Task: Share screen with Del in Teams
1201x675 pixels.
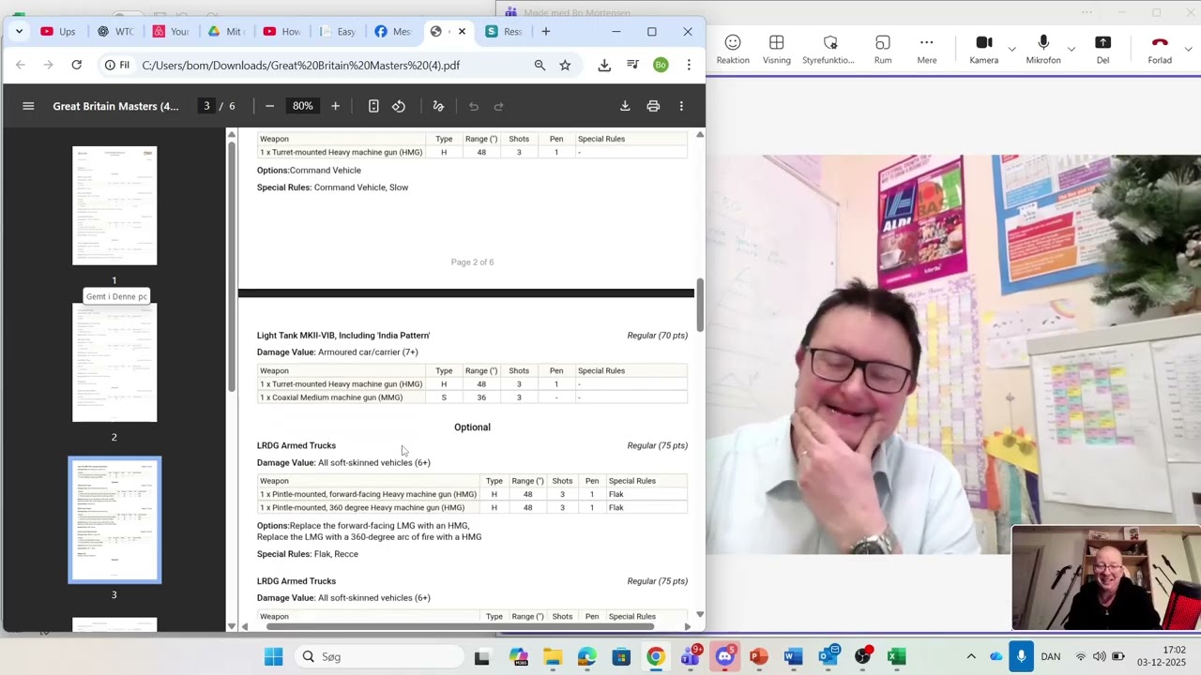Action: tap(1102, 50)
